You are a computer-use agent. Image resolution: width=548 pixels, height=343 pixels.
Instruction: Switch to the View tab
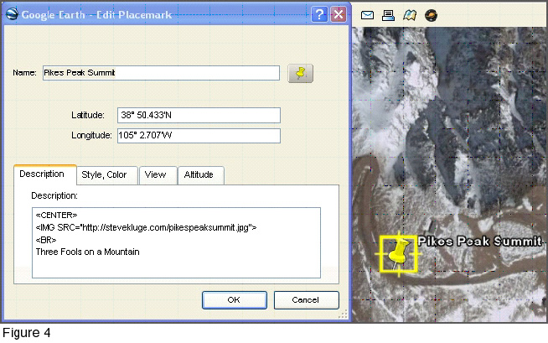coord(155,175)
